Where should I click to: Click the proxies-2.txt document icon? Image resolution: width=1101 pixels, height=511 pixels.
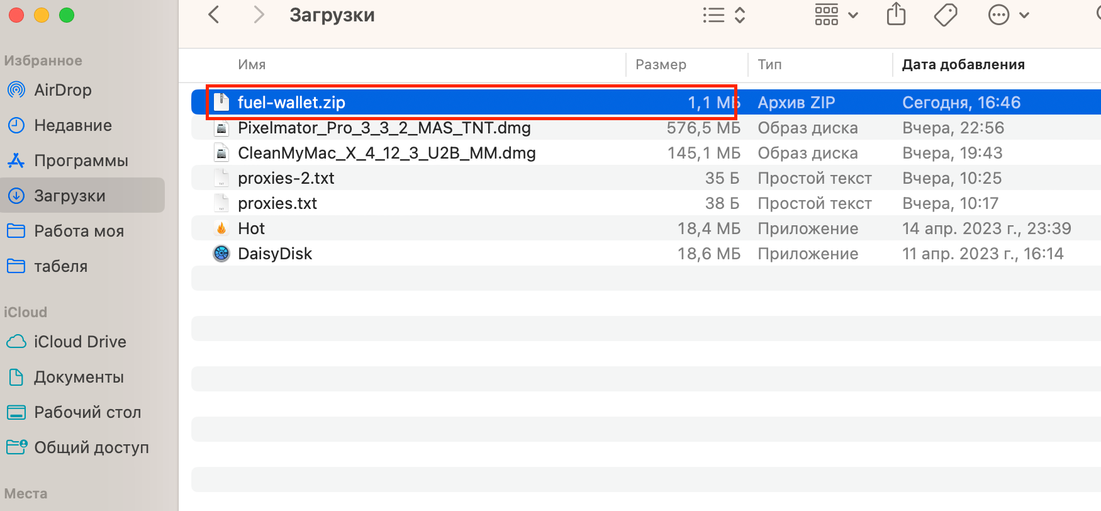(x=221, y=178)
